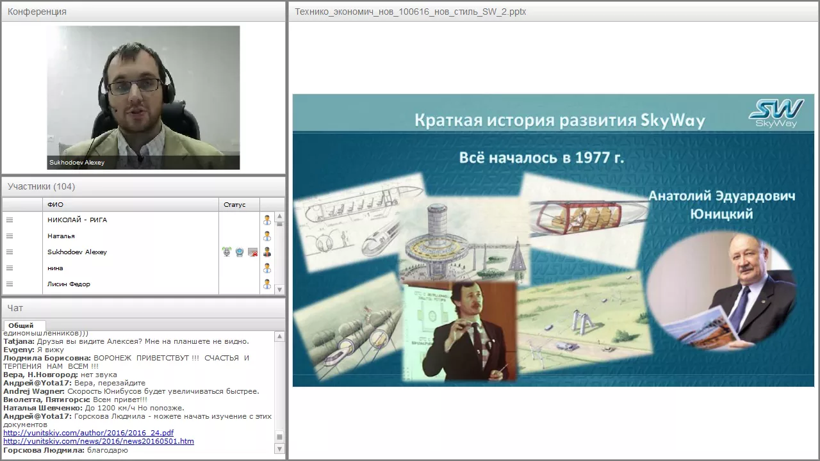820x461 pixels.
Task: Click the Sukhodoev Alexey webcam video
Action: 143,97
